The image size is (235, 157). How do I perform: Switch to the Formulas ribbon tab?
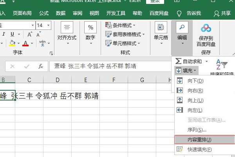[44, 13]
